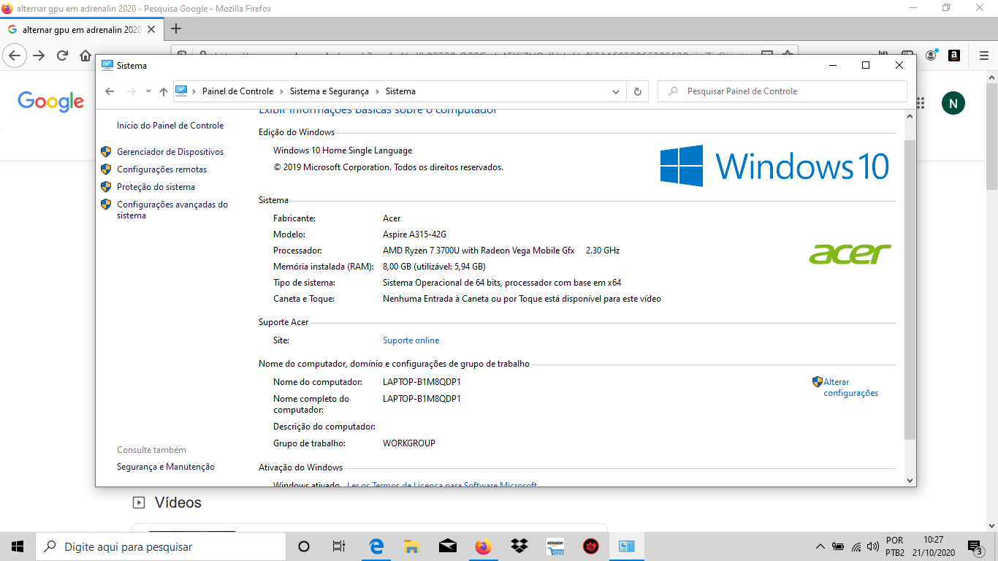998x561 pixels.
Task: Select Painel de Controle breadcrumb
Action: coord(237,91)
